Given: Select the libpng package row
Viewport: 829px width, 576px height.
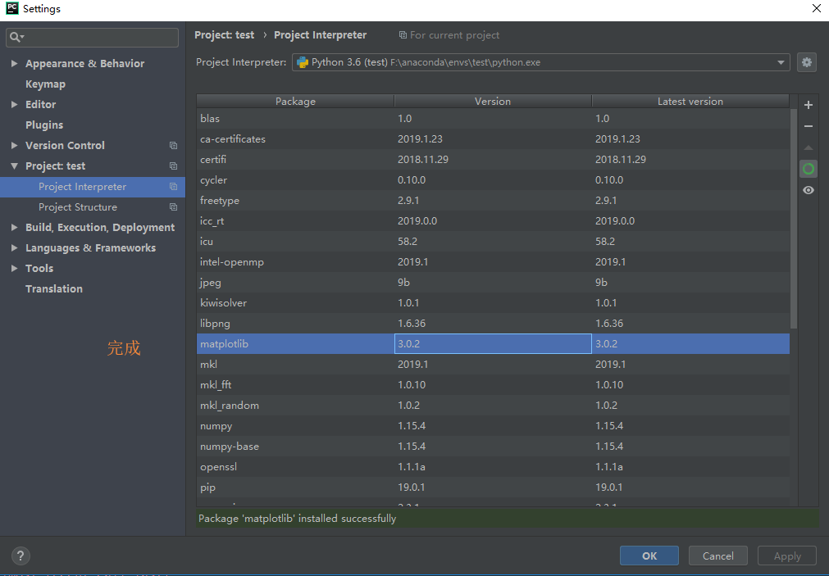Looking at the screenshot, I should [493, 324].
